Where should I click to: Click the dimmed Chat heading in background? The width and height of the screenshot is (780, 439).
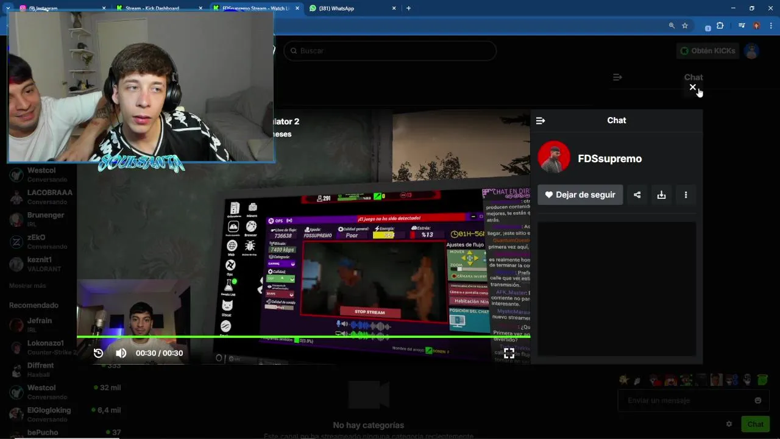click(x=693, y=77)
